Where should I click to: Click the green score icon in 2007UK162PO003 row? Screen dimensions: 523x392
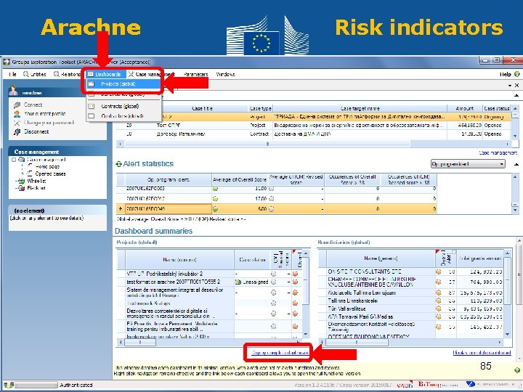215,189
